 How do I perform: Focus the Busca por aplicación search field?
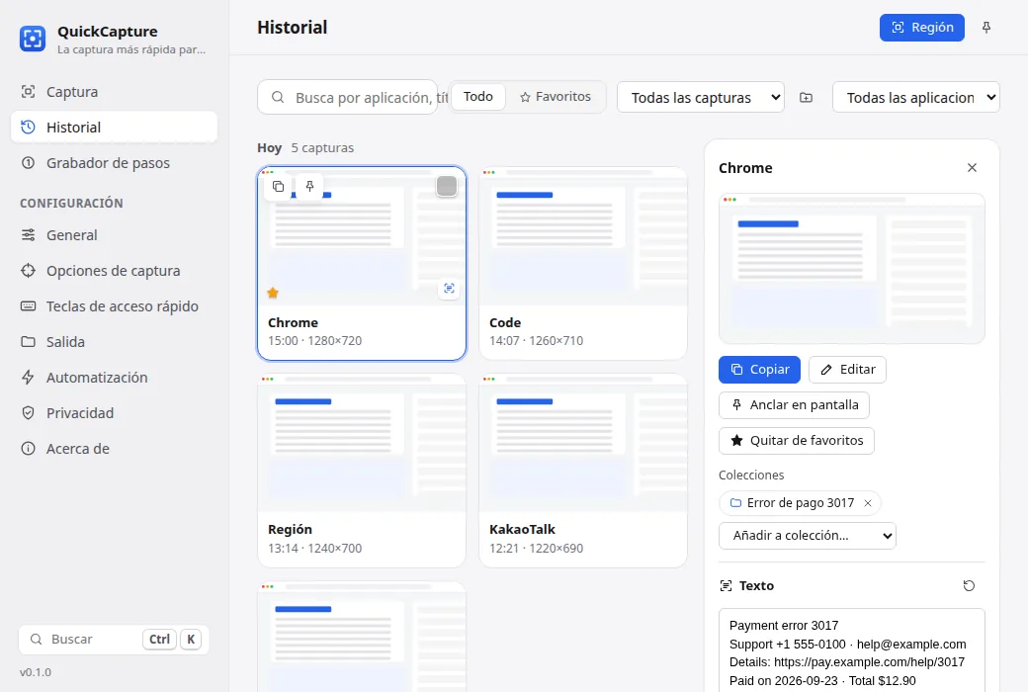point(348,97)
